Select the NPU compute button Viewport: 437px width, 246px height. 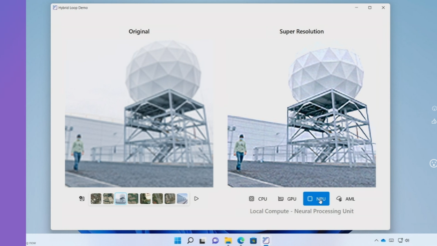click(316, 199)
